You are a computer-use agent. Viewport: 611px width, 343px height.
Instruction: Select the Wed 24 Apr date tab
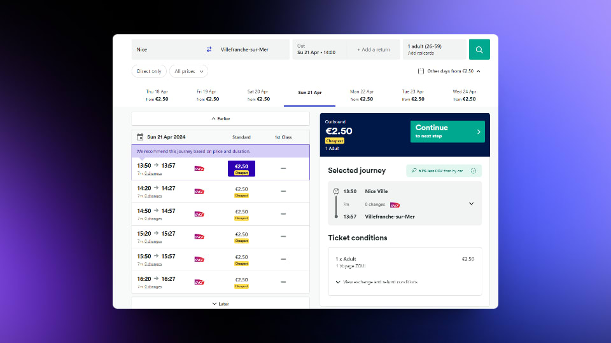pyautogui.click(x=465, y=95)
